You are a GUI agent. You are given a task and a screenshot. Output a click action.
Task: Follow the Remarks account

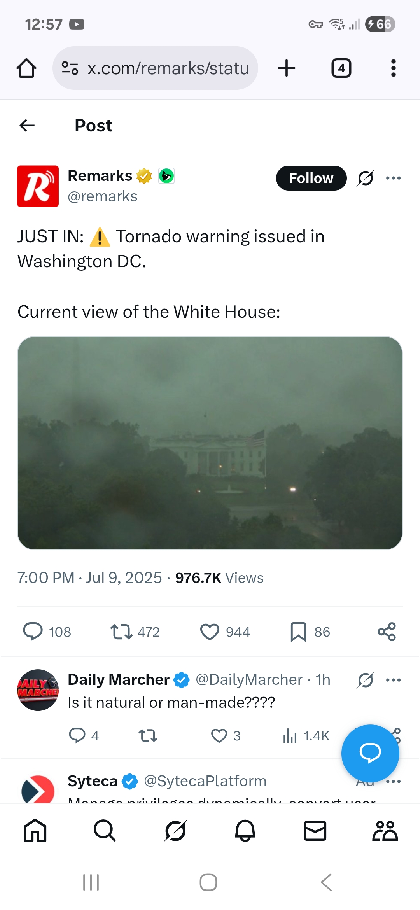pos(311,178)
